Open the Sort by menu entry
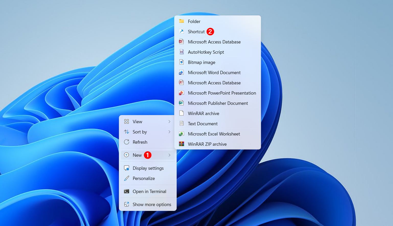393x226 pixels. [x=148, y=132]
